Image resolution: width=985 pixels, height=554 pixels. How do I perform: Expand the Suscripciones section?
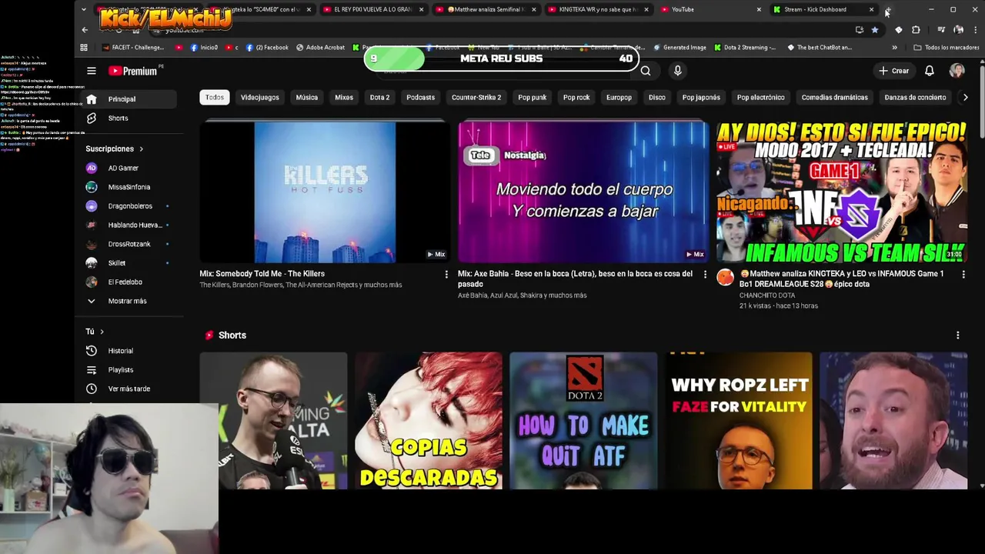coord(114,149)
